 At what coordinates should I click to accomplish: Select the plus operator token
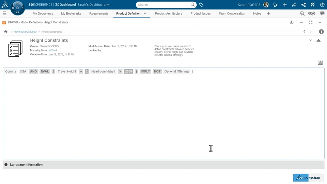click(81, 71)
